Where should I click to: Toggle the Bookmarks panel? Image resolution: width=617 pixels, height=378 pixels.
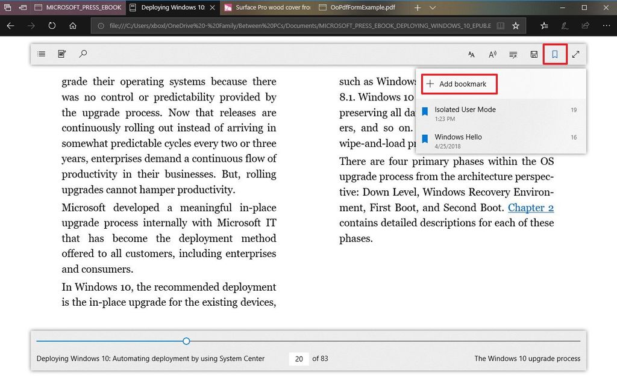tap(554, 54)
